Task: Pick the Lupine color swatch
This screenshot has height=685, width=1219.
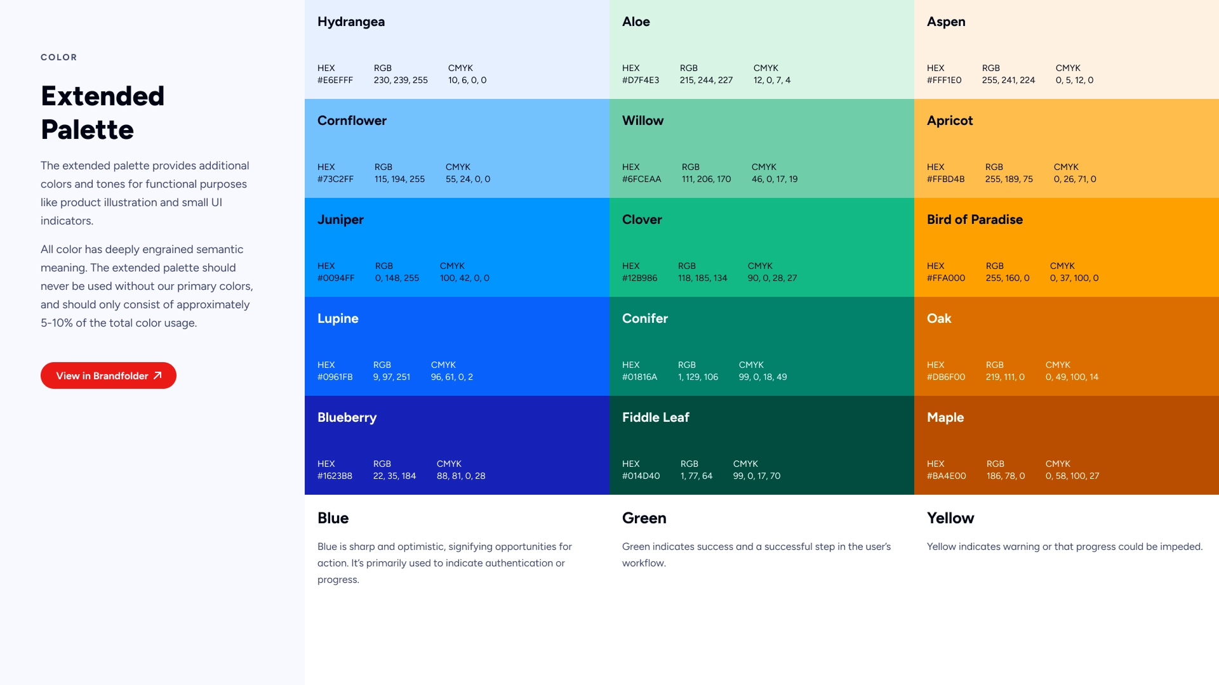Action: click(456, 346)
